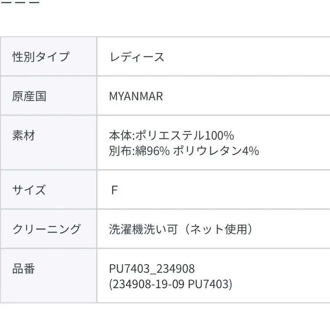Viewport: 330px width, 330px height.
Task: Click the 原産国 row header
Action: point(49,96)
